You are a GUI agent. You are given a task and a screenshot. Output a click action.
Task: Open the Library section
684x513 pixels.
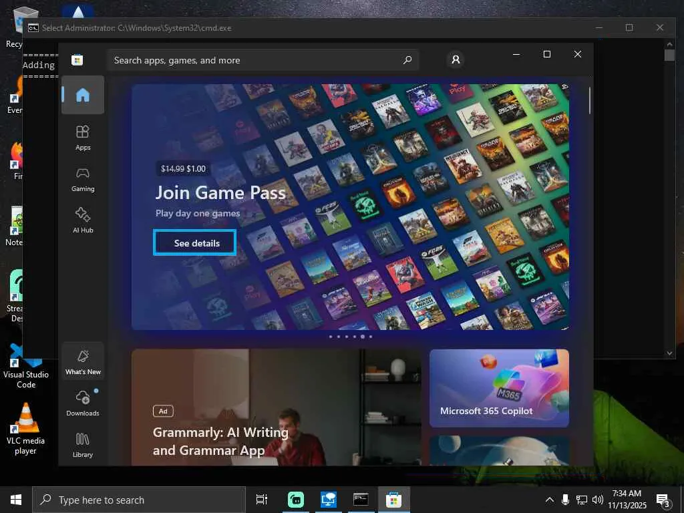[x=82, y=444]
